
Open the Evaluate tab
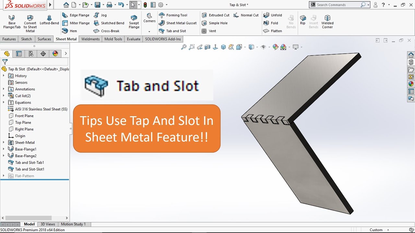click(x=134, y=39)
